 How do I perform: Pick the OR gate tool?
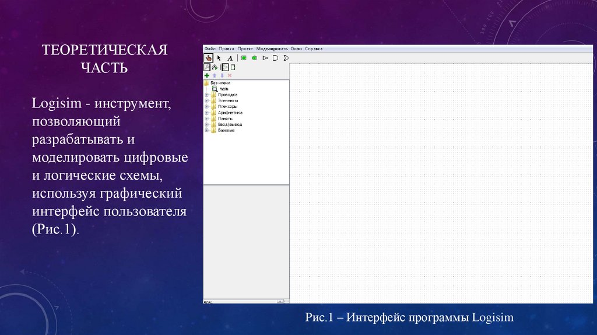point(285,58)
